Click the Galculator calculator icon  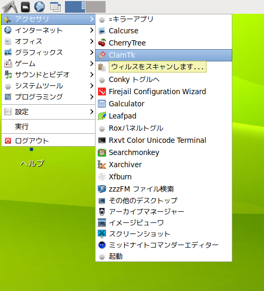click(102, 104)
